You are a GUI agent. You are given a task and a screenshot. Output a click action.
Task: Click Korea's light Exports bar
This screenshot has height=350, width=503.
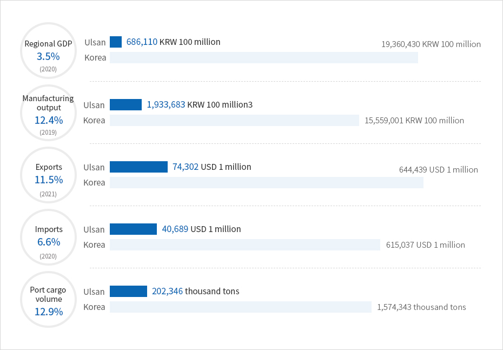(x=267, y=182)
